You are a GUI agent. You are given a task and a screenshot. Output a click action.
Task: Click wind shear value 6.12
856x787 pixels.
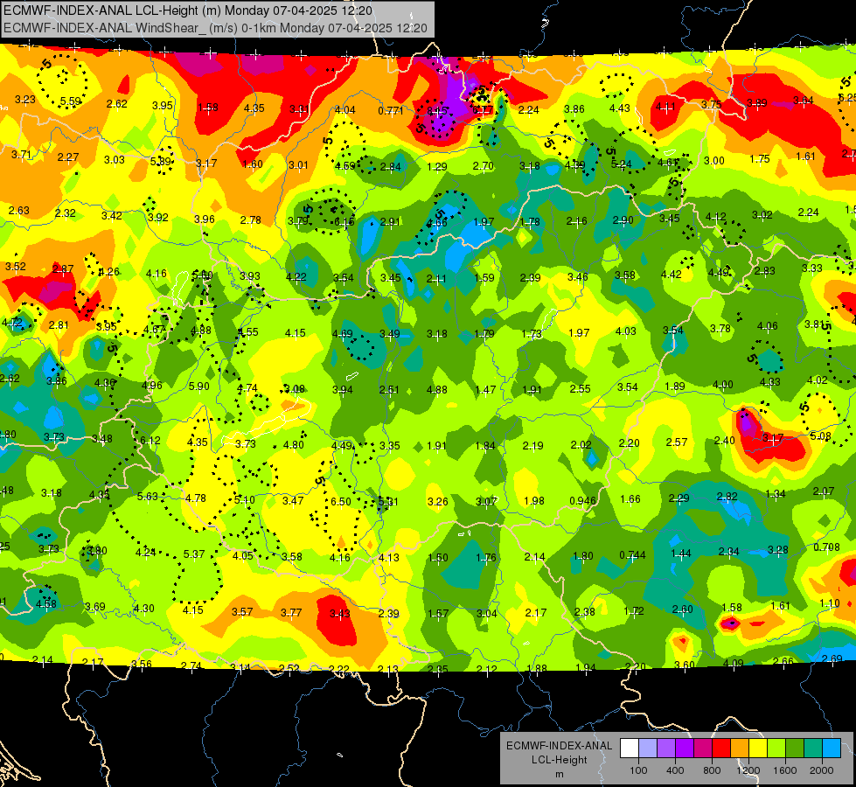(x=150, y=441)
